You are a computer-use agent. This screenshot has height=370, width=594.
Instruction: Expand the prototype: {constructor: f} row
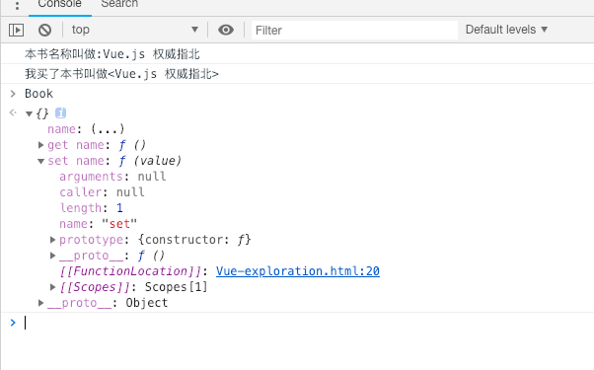click(53, 240)
